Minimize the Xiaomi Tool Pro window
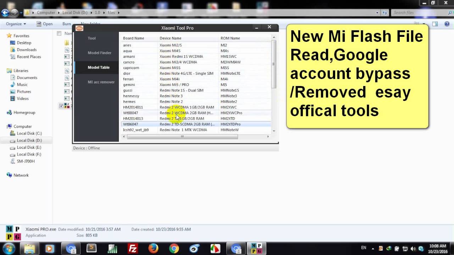Viewport: 454px width, 255px height. tap(256, 27)
